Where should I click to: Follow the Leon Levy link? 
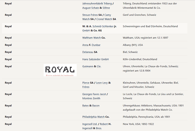point(102,83)
